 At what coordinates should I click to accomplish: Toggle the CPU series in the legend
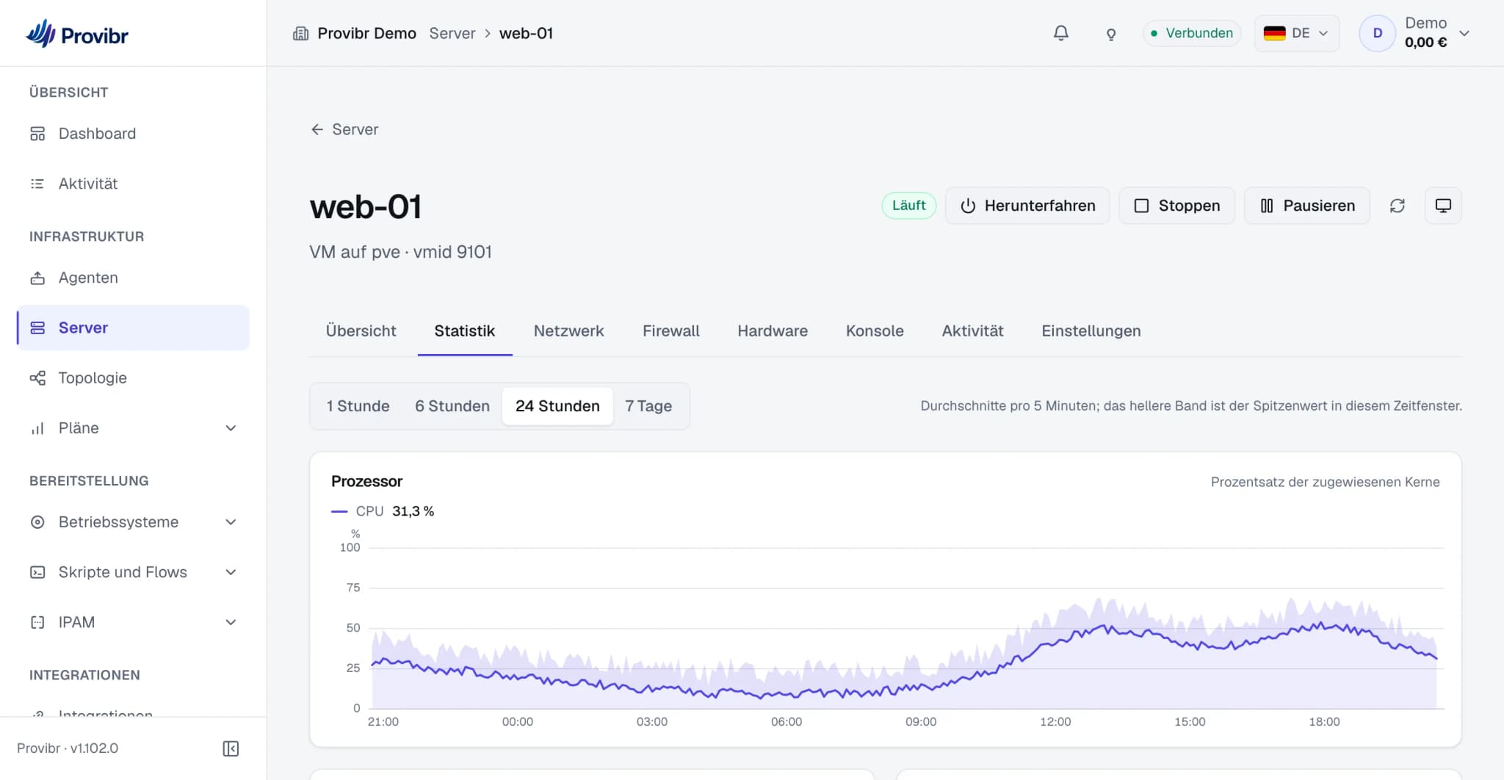click(383, 511)
